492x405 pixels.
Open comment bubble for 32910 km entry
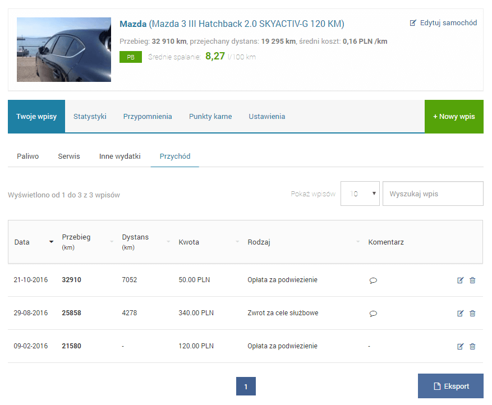click(x=373, y=280)
